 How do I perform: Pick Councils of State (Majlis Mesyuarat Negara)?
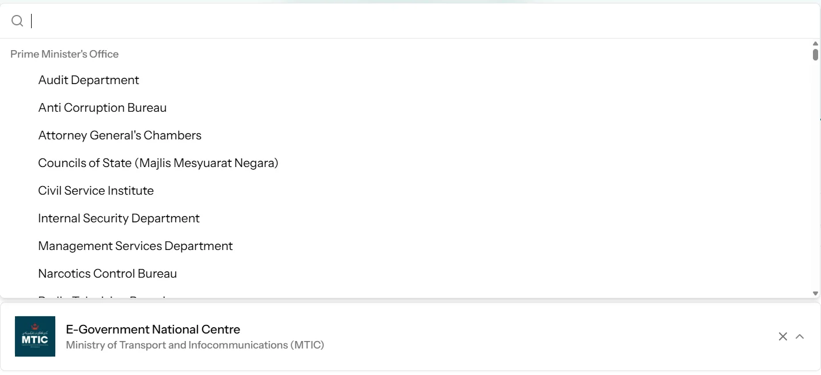click(x=158, y=163)
